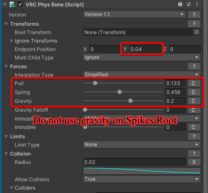Click the Endpoint Position label
This screenshot has width=208, height=193.
tap(35, 49)
